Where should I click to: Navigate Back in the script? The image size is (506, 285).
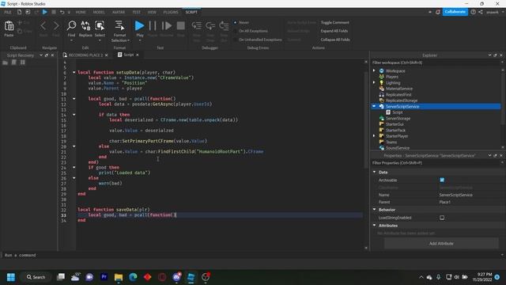pyautogui.click(x=43, y=26)
